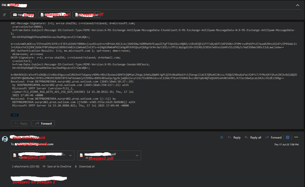Open the poepjes2.pdf attachment chip at top
Image resolution: width=305 pixels, height=187 pixels.
[x=87, y=15]
